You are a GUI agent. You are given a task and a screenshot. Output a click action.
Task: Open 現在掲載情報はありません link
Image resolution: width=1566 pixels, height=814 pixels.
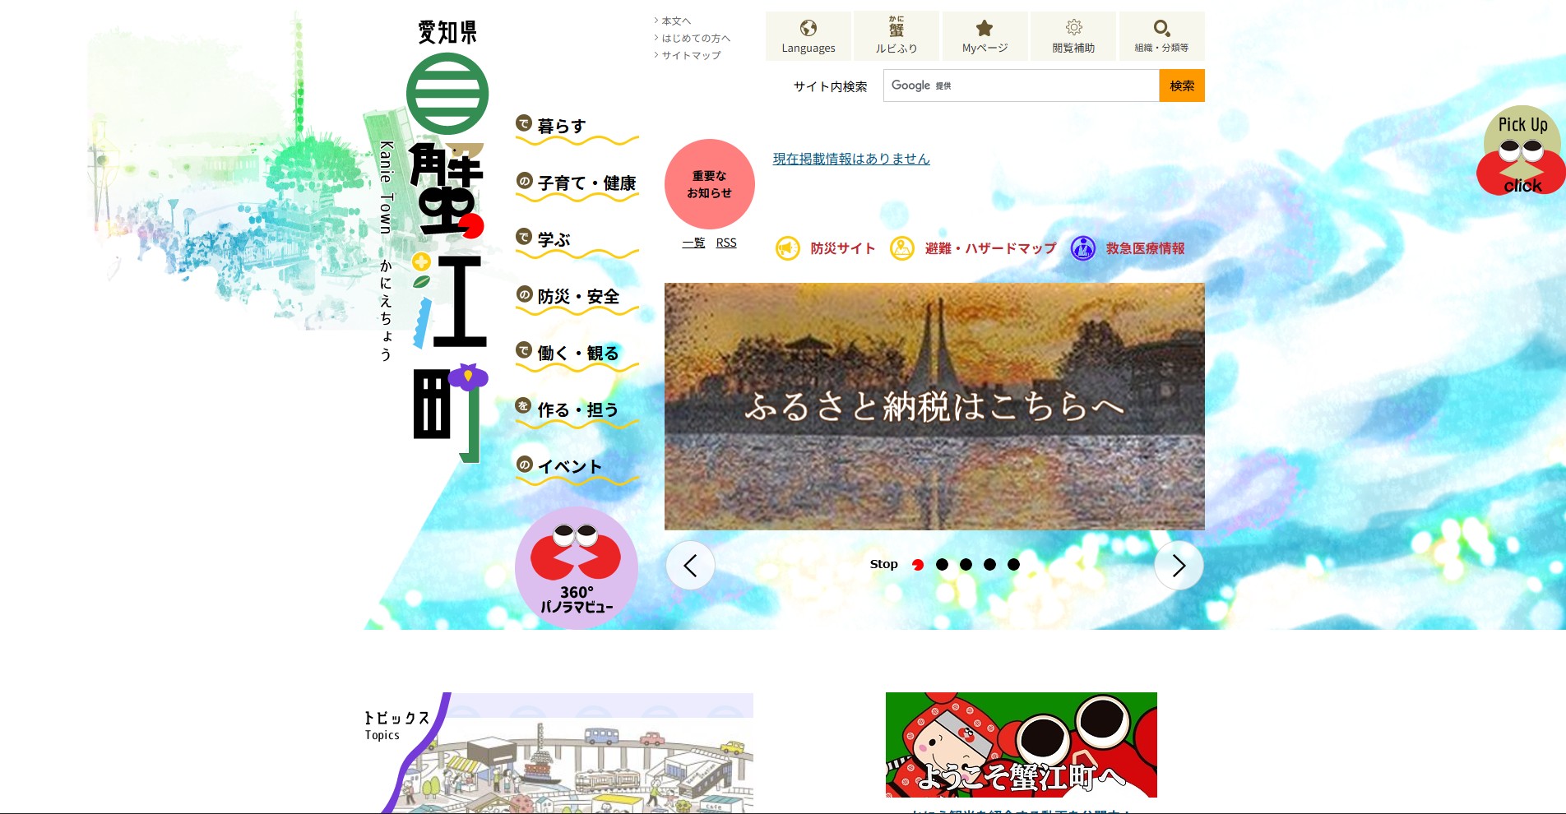point(851,159)
